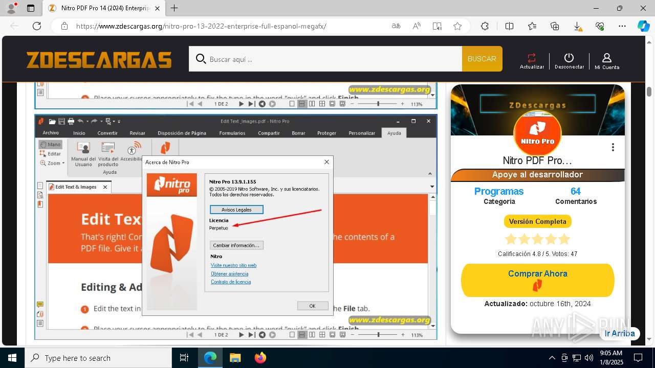The width and height of the screenshot is (655, 368).
Task: Click the Desconectar power icon
Action: tap(569, 61)
